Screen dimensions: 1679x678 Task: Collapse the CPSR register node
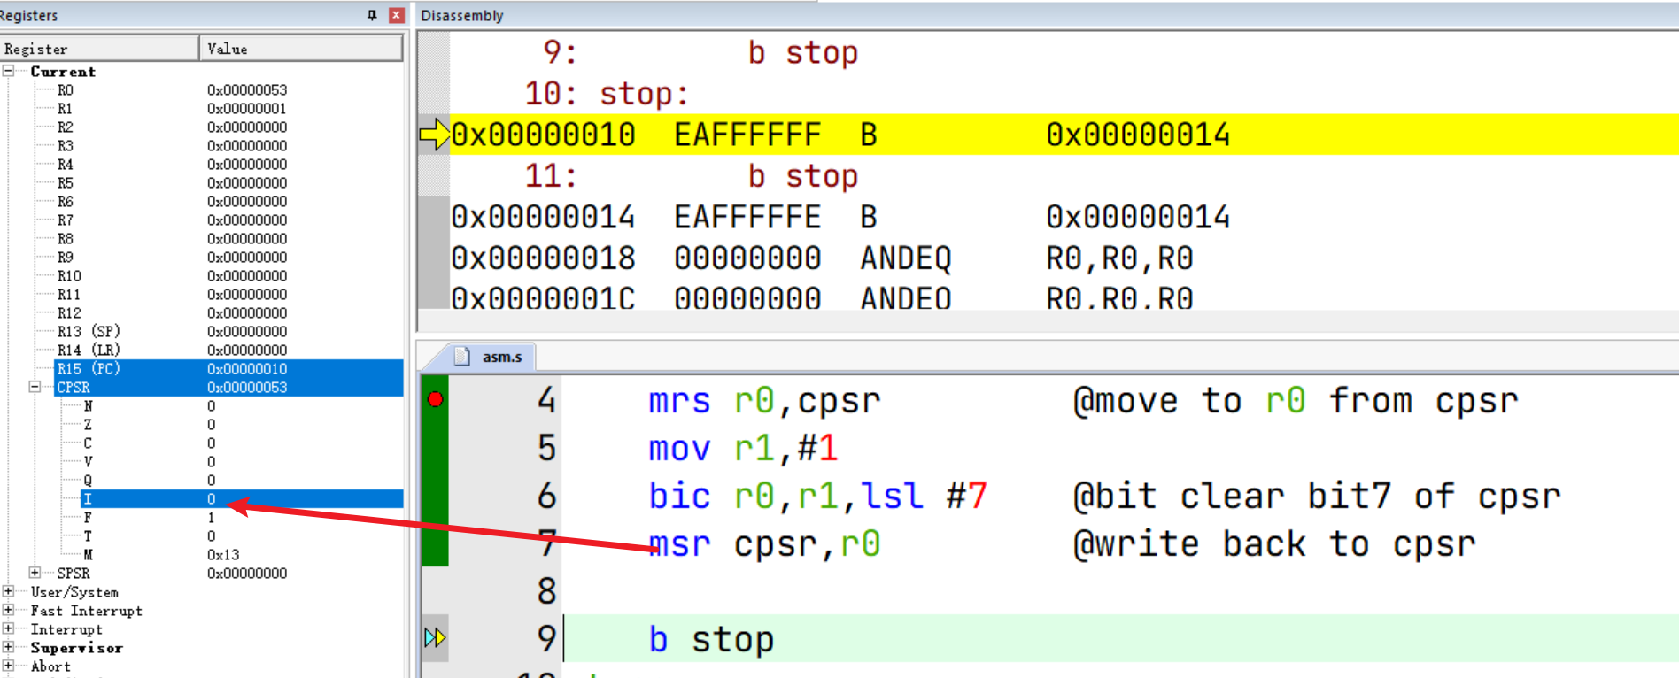point(35,387)
